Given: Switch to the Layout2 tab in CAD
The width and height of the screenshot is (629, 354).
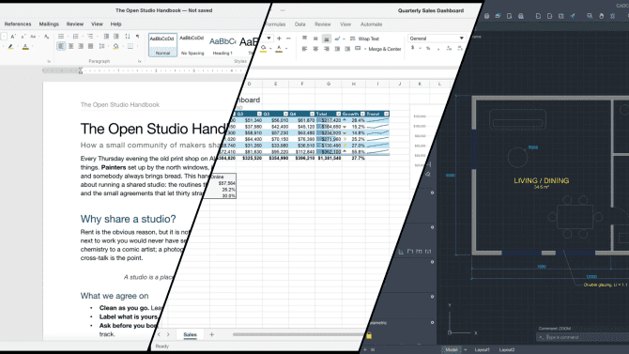Looking at the screenshot, I should (507, 349).
